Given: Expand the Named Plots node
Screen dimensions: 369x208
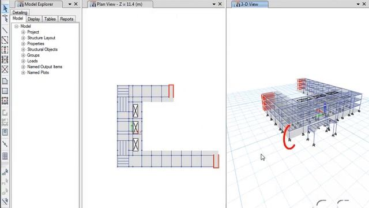Looking at the screenshot, I should point(23,73).
